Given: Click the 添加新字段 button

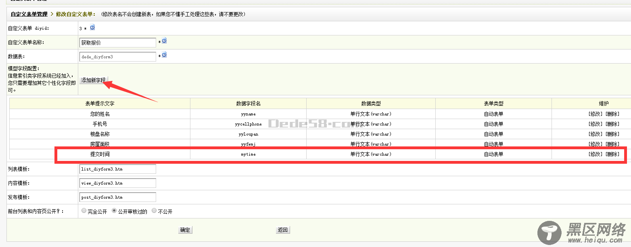Looking at the screenshot, I should (x=93, y=80).
